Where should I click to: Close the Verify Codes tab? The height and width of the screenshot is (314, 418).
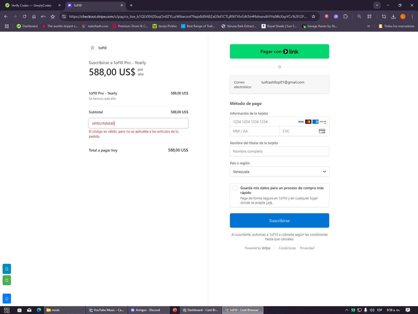click(59, 5)
